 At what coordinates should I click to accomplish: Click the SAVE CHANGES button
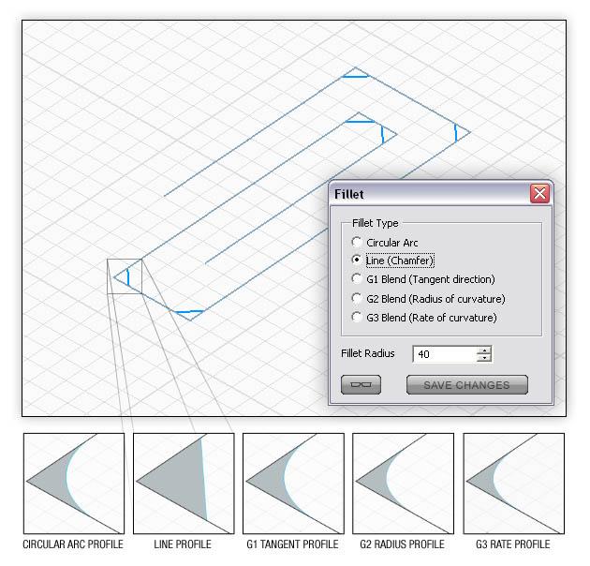[x=467, y=384]
